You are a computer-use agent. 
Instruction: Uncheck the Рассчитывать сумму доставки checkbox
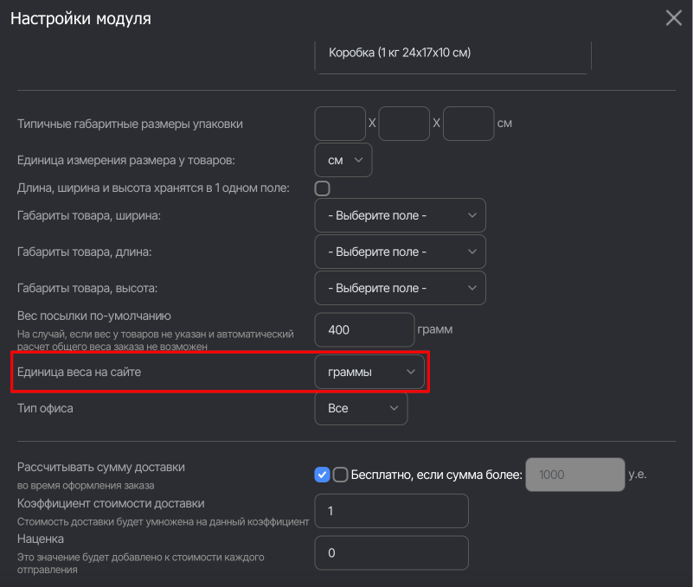click(x=323, y=475)
